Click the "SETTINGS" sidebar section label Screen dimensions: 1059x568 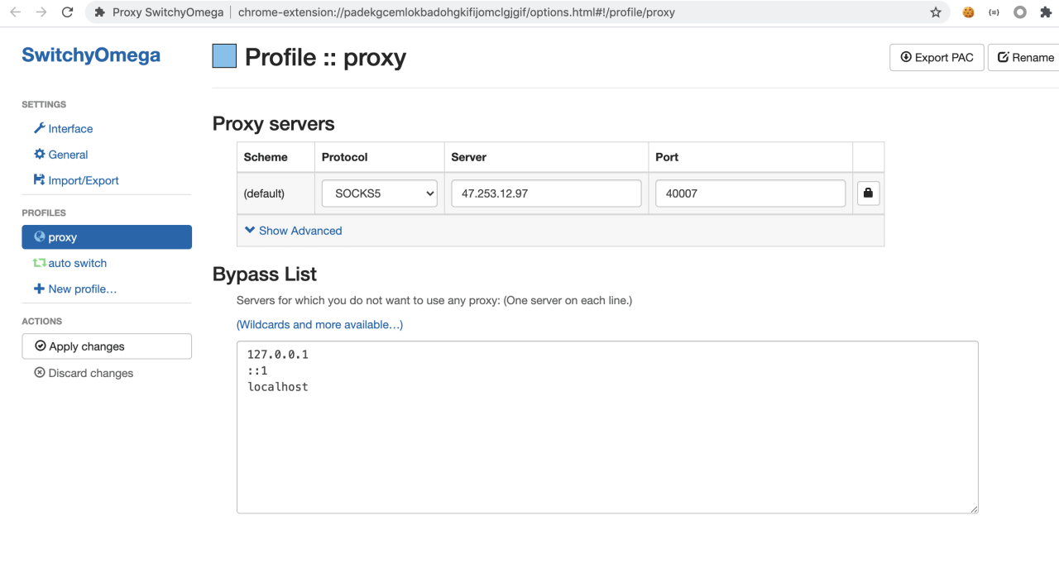click(44, 105)
